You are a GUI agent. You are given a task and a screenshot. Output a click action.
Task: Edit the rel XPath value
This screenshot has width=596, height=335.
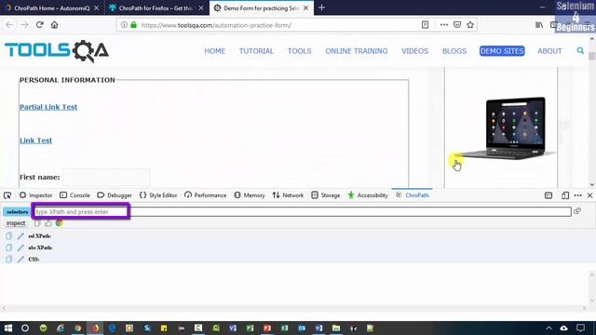pos(20,235)
